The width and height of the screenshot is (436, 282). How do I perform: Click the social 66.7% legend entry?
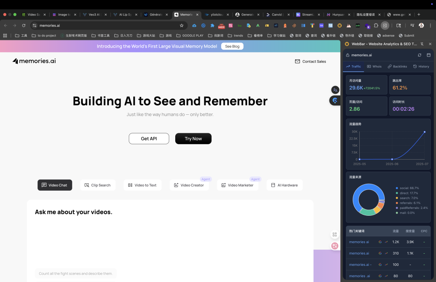point(407,188)
